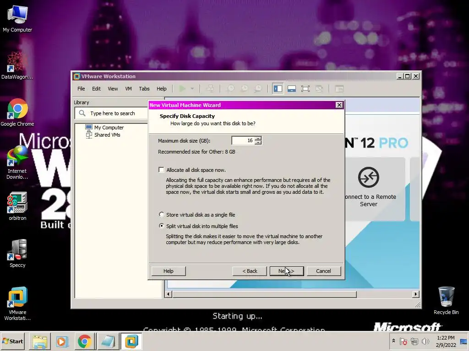Decrease maximum disk size with down spinner
The width and height of the screenshot is (469, 351).
pyautogui.click(x=258, y=143)
